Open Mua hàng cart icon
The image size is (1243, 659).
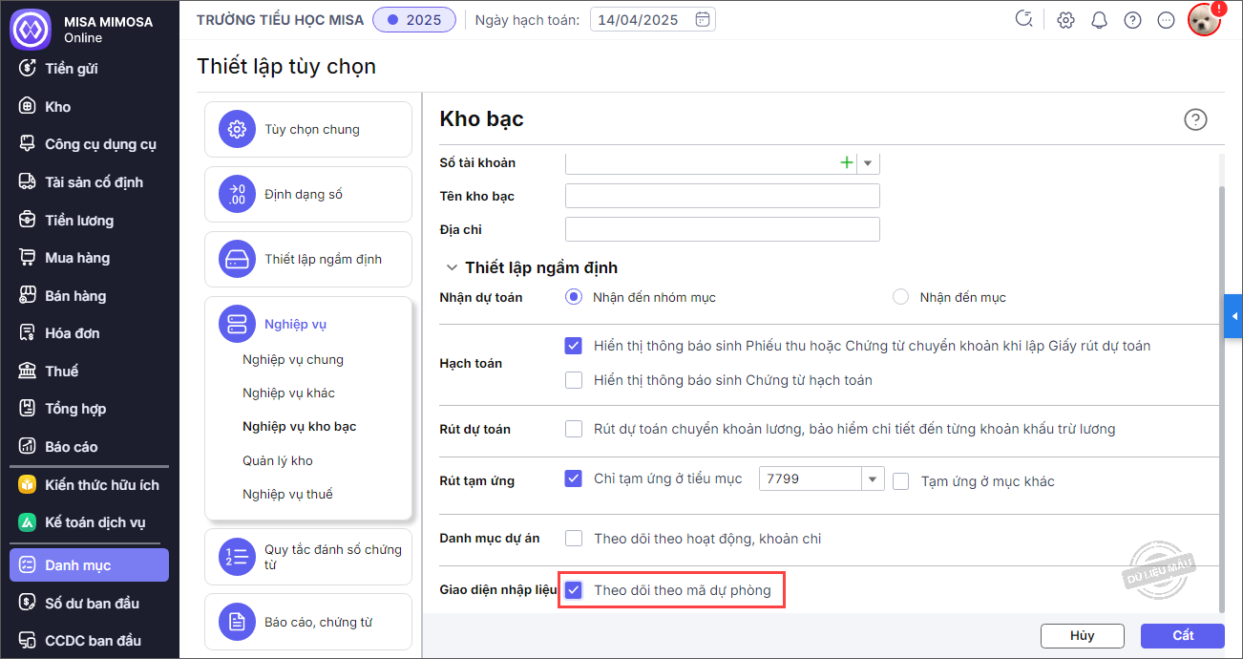click(x=28, y=258)
